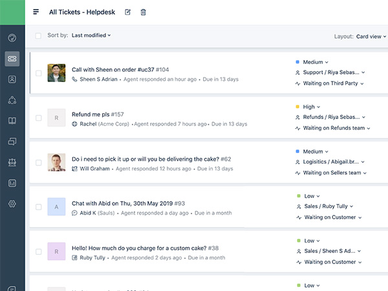Click Will Graham's avatar photo
388x291 pixels.
click(x=56, y=162)
